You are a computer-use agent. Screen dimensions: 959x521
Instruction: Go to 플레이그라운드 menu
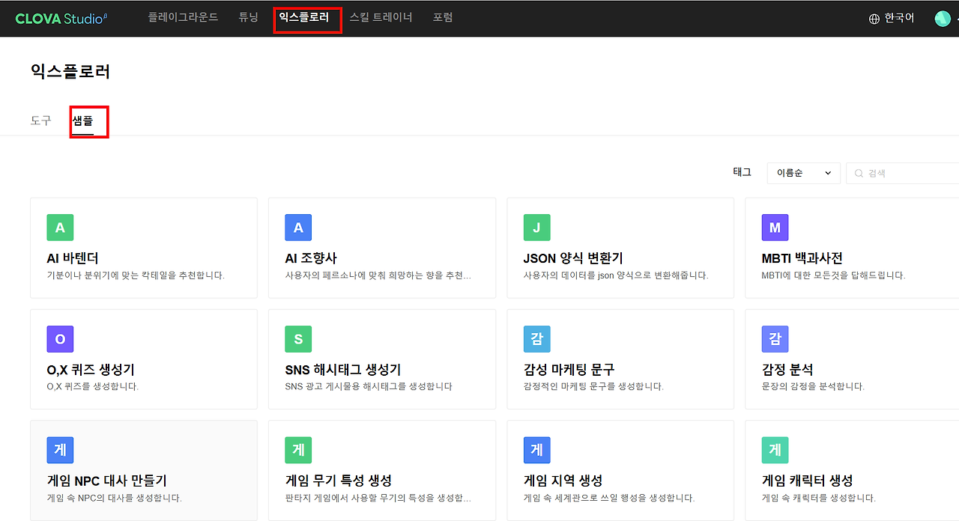(x=183, y=17)
